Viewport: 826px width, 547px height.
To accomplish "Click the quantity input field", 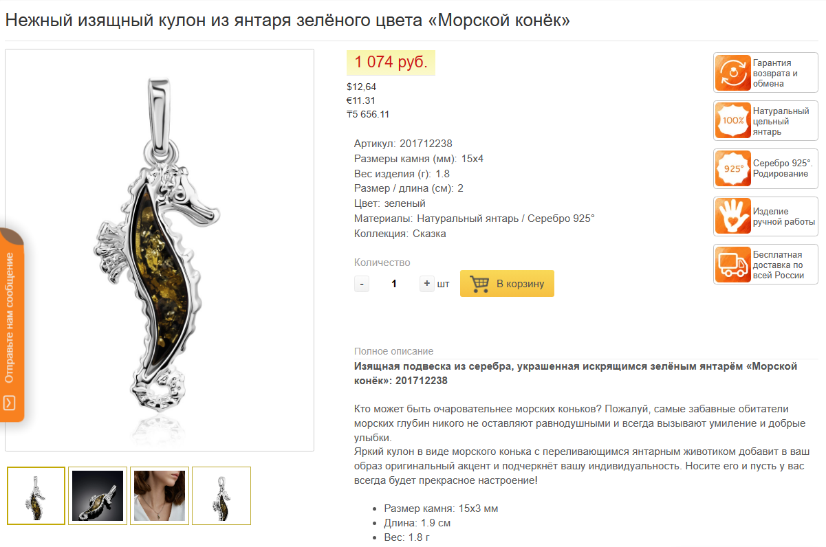I will tap(394, 284).
